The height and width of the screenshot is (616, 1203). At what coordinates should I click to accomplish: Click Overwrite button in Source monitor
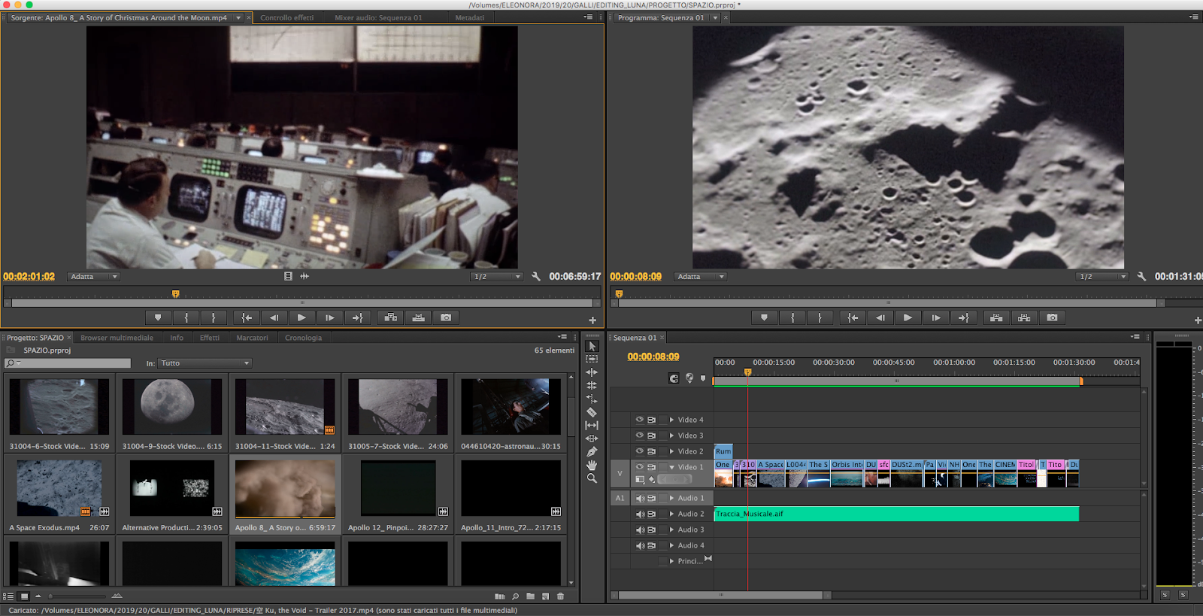coord(418,317)
